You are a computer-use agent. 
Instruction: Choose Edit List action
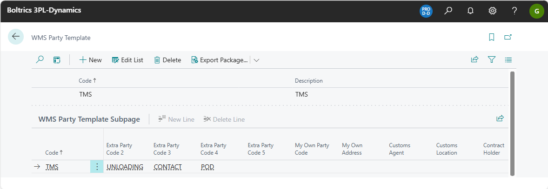click(x=127, y=60)
